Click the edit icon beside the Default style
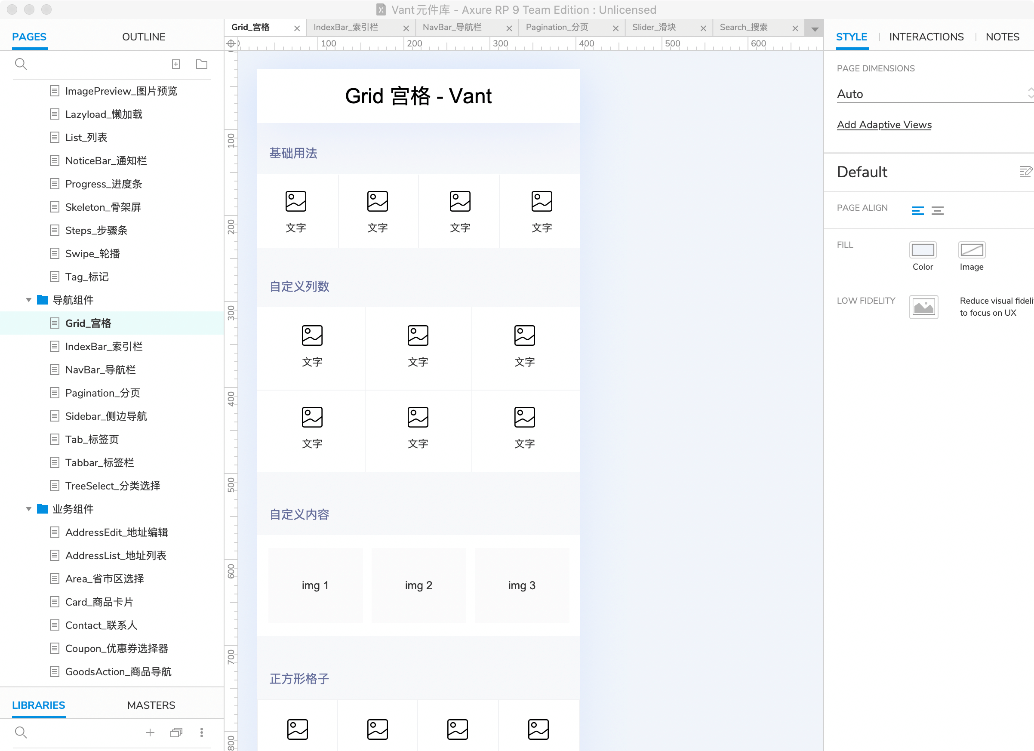The image size is (1034, 751). pyautogui.click(x=1025, y=172)
